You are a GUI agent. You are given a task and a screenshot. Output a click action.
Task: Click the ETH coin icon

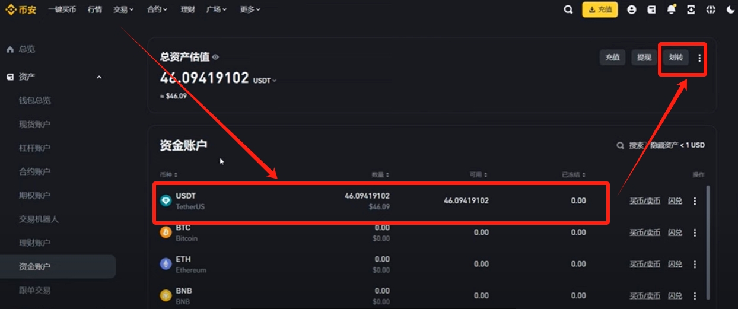pyautogui.click(x=166, y=264)
